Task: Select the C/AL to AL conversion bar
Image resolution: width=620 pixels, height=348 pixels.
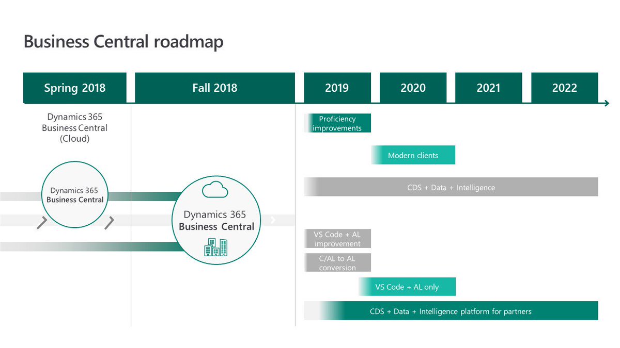Action: click(337, 263)
